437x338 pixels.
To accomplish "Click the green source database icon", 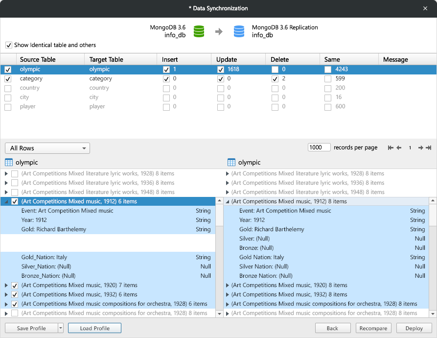I will point(199,31).
